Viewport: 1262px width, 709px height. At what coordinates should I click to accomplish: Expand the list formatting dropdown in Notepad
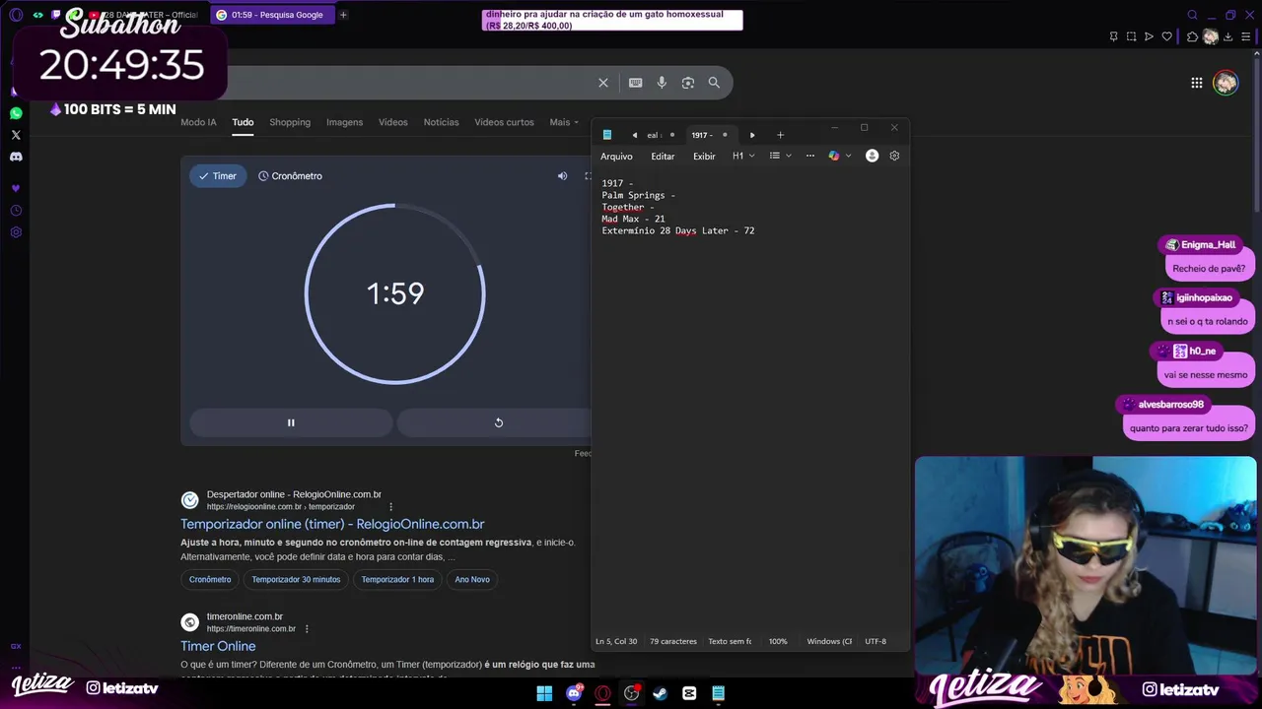780,156
